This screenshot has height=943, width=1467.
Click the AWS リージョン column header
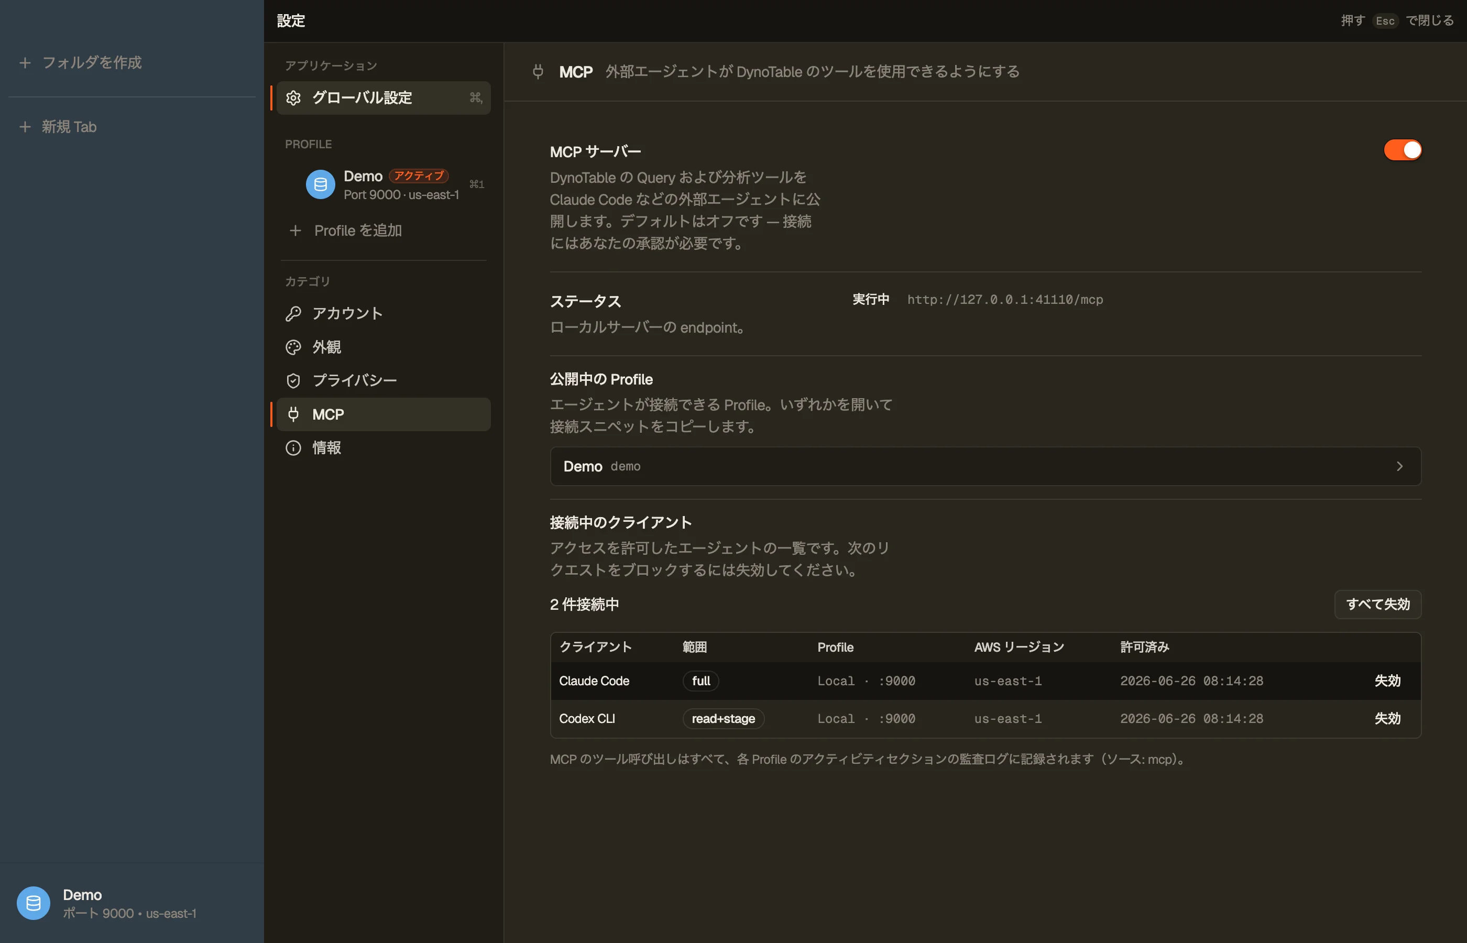point(1019,647)
